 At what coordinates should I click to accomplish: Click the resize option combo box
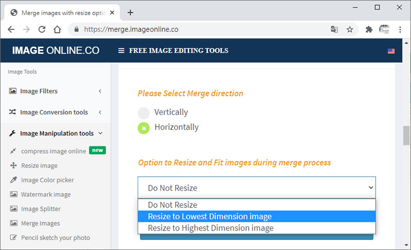click(x=256, y=187)
